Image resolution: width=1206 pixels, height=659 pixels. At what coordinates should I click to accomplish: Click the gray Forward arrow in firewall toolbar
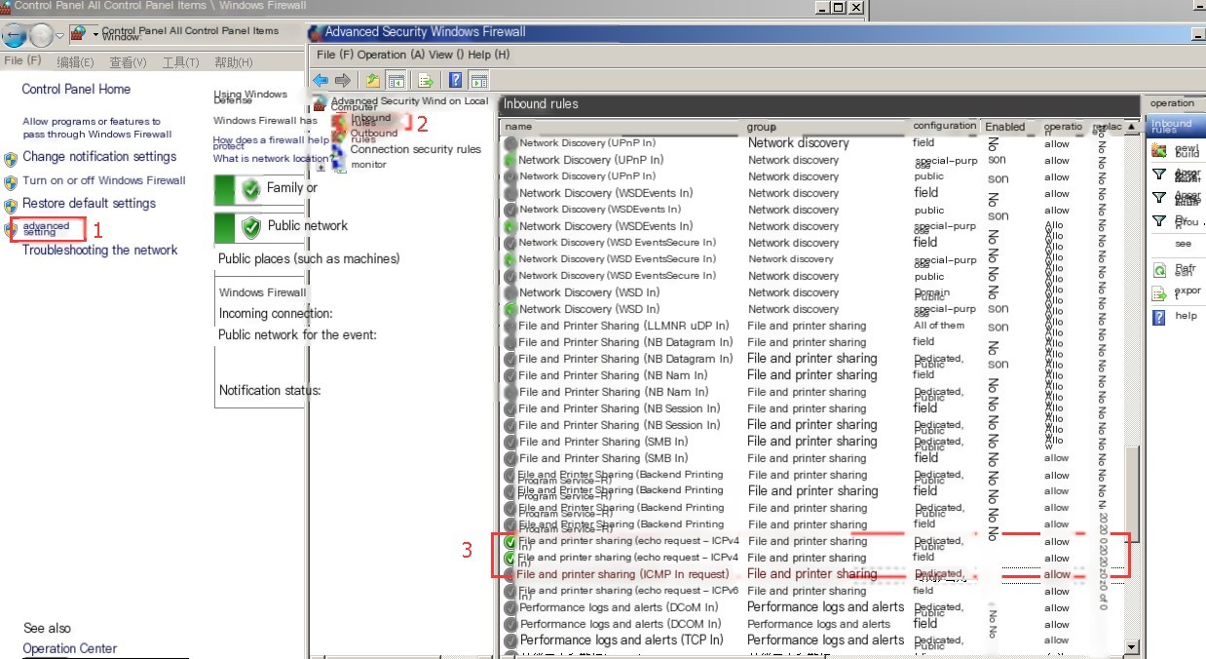coord(343,80)
